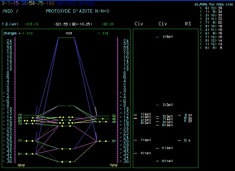Click the left population value '81'
Screen dimensions: 235x171
20,154
